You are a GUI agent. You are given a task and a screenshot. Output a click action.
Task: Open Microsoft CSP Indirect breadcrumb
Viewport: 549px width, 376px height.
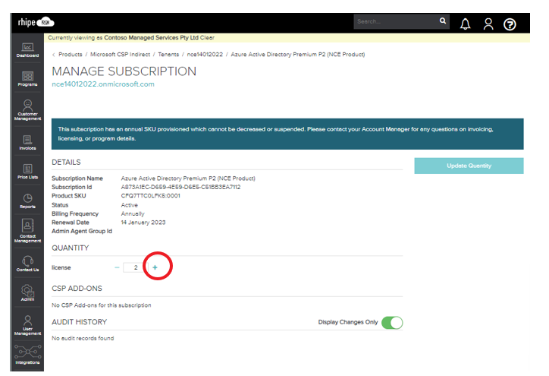tap(120, 55)
